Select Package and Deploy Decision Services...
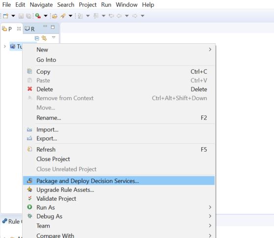Screen dimensions: 274x238 point(119,181)
